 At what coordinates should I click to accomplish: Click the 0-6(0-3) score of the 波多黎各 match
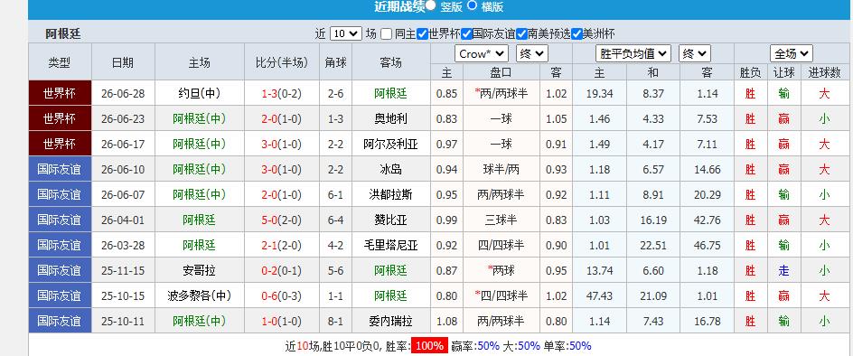(281, 295)
